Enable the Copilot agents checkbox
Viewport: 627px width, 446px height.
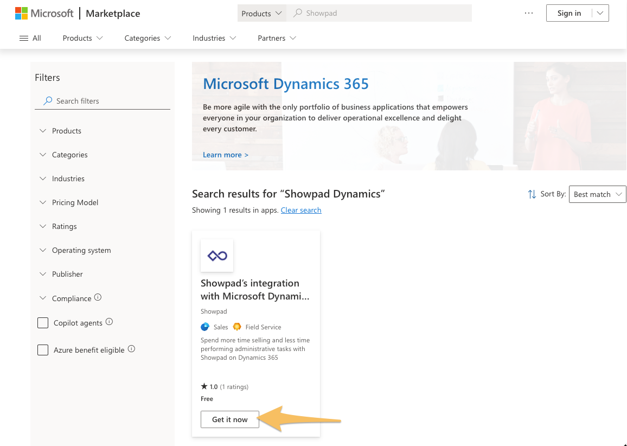43,323
